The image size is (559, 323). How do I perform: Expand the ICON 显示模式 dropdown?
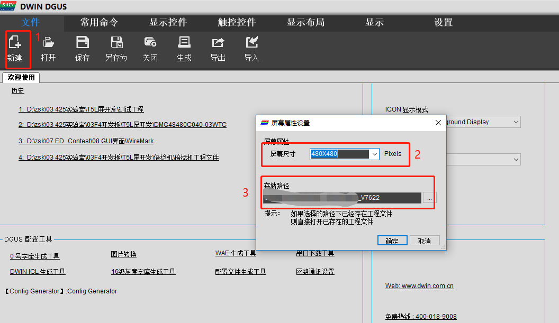tap(516, 122)
